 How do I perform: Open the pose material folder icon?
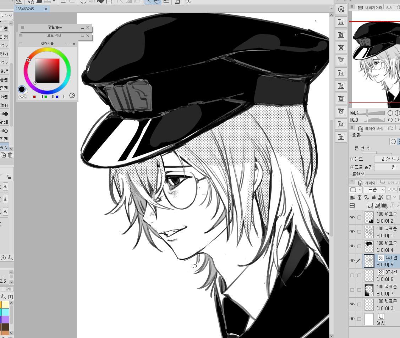(341, 137)
